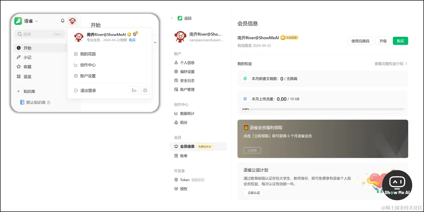This screenshot has height=212, width=424.
Task: Expand the 语雀 workspace dropdown arrow
Action: pos(37,21)
